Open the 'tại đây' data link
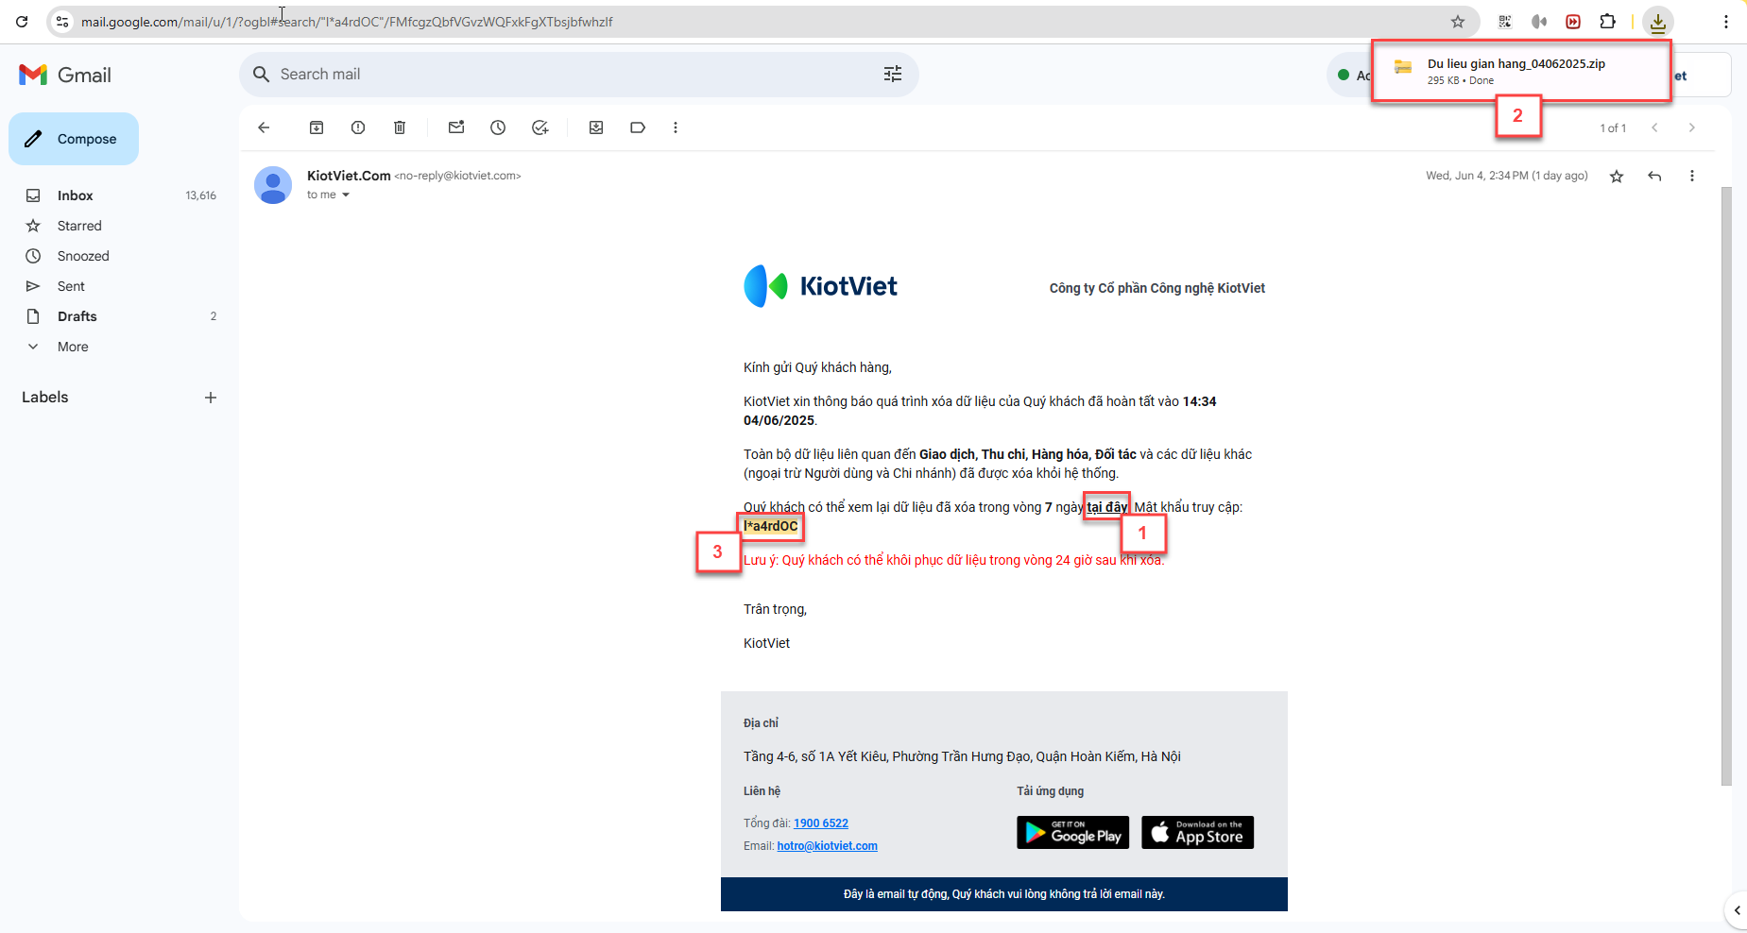 coord(1106,507)
